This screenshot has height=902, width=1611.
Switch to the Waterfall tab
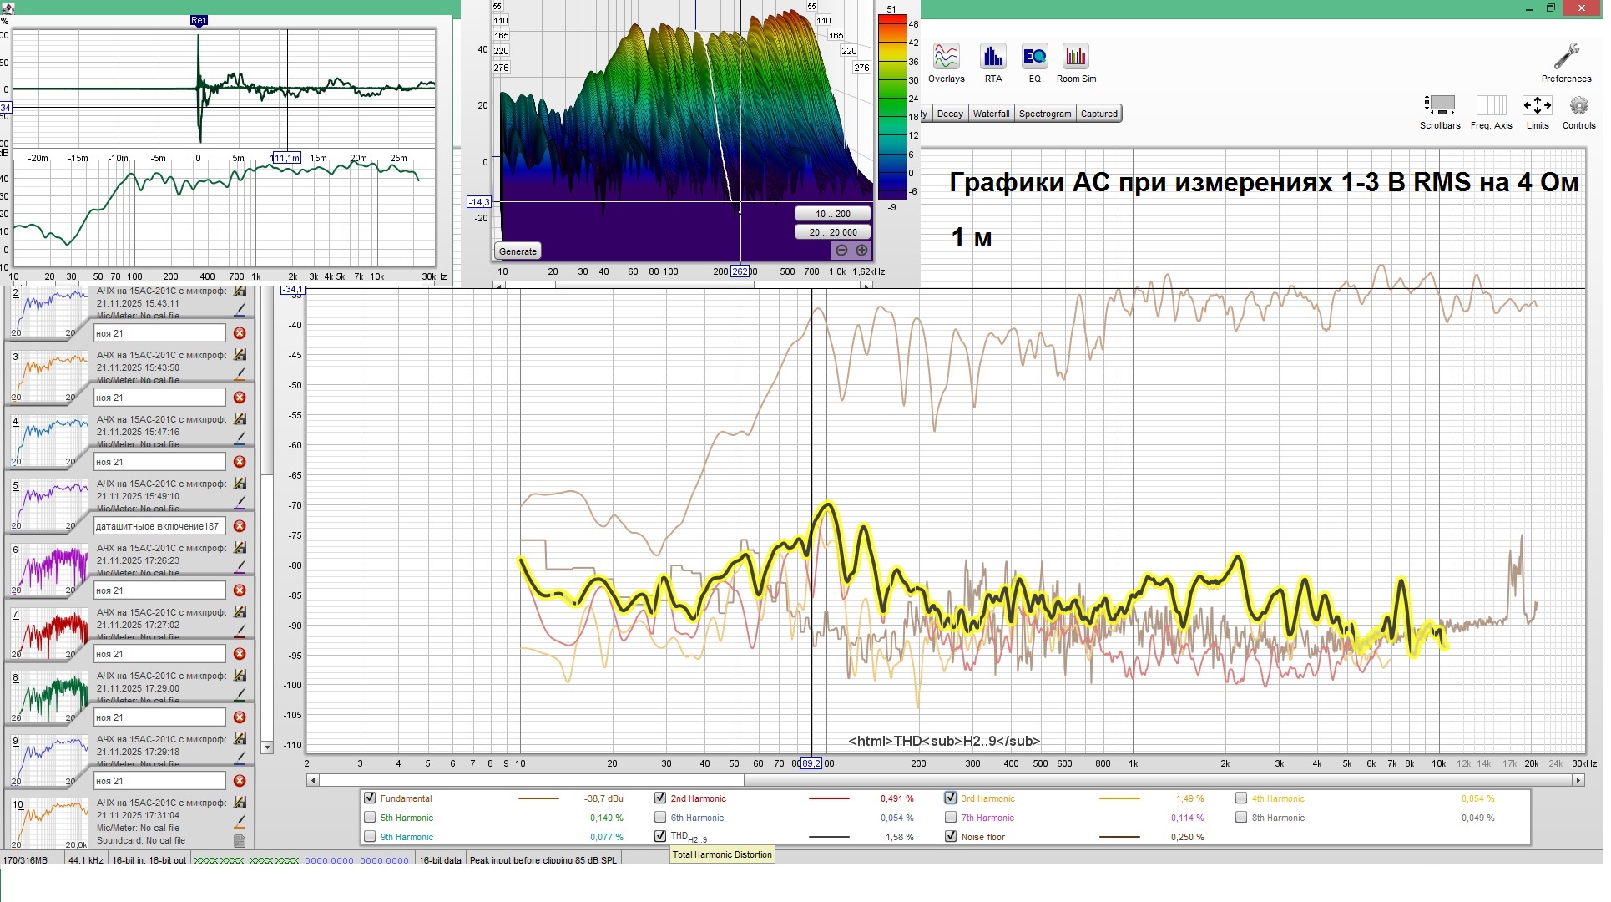coord(991,114)
